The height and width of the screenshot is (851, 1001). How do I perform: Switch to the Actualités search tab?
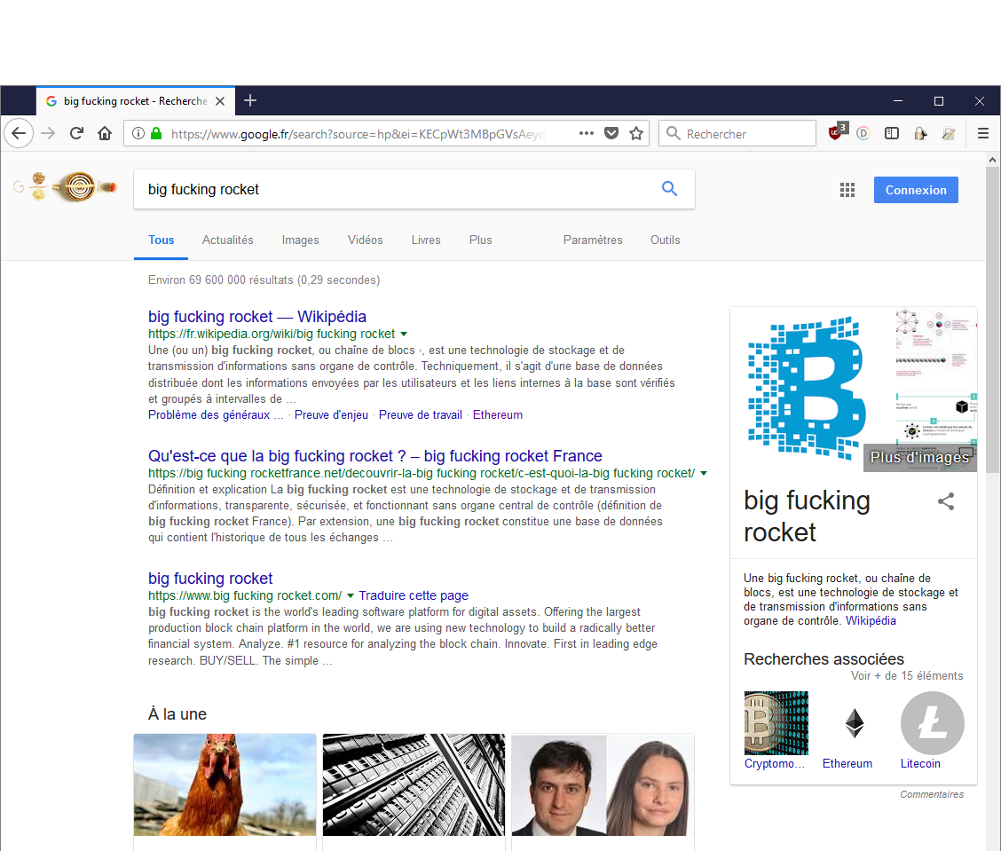(227, 240)
